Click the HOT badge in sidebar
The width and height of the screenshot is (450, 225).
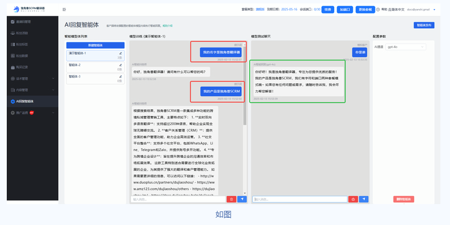point(32,112)
